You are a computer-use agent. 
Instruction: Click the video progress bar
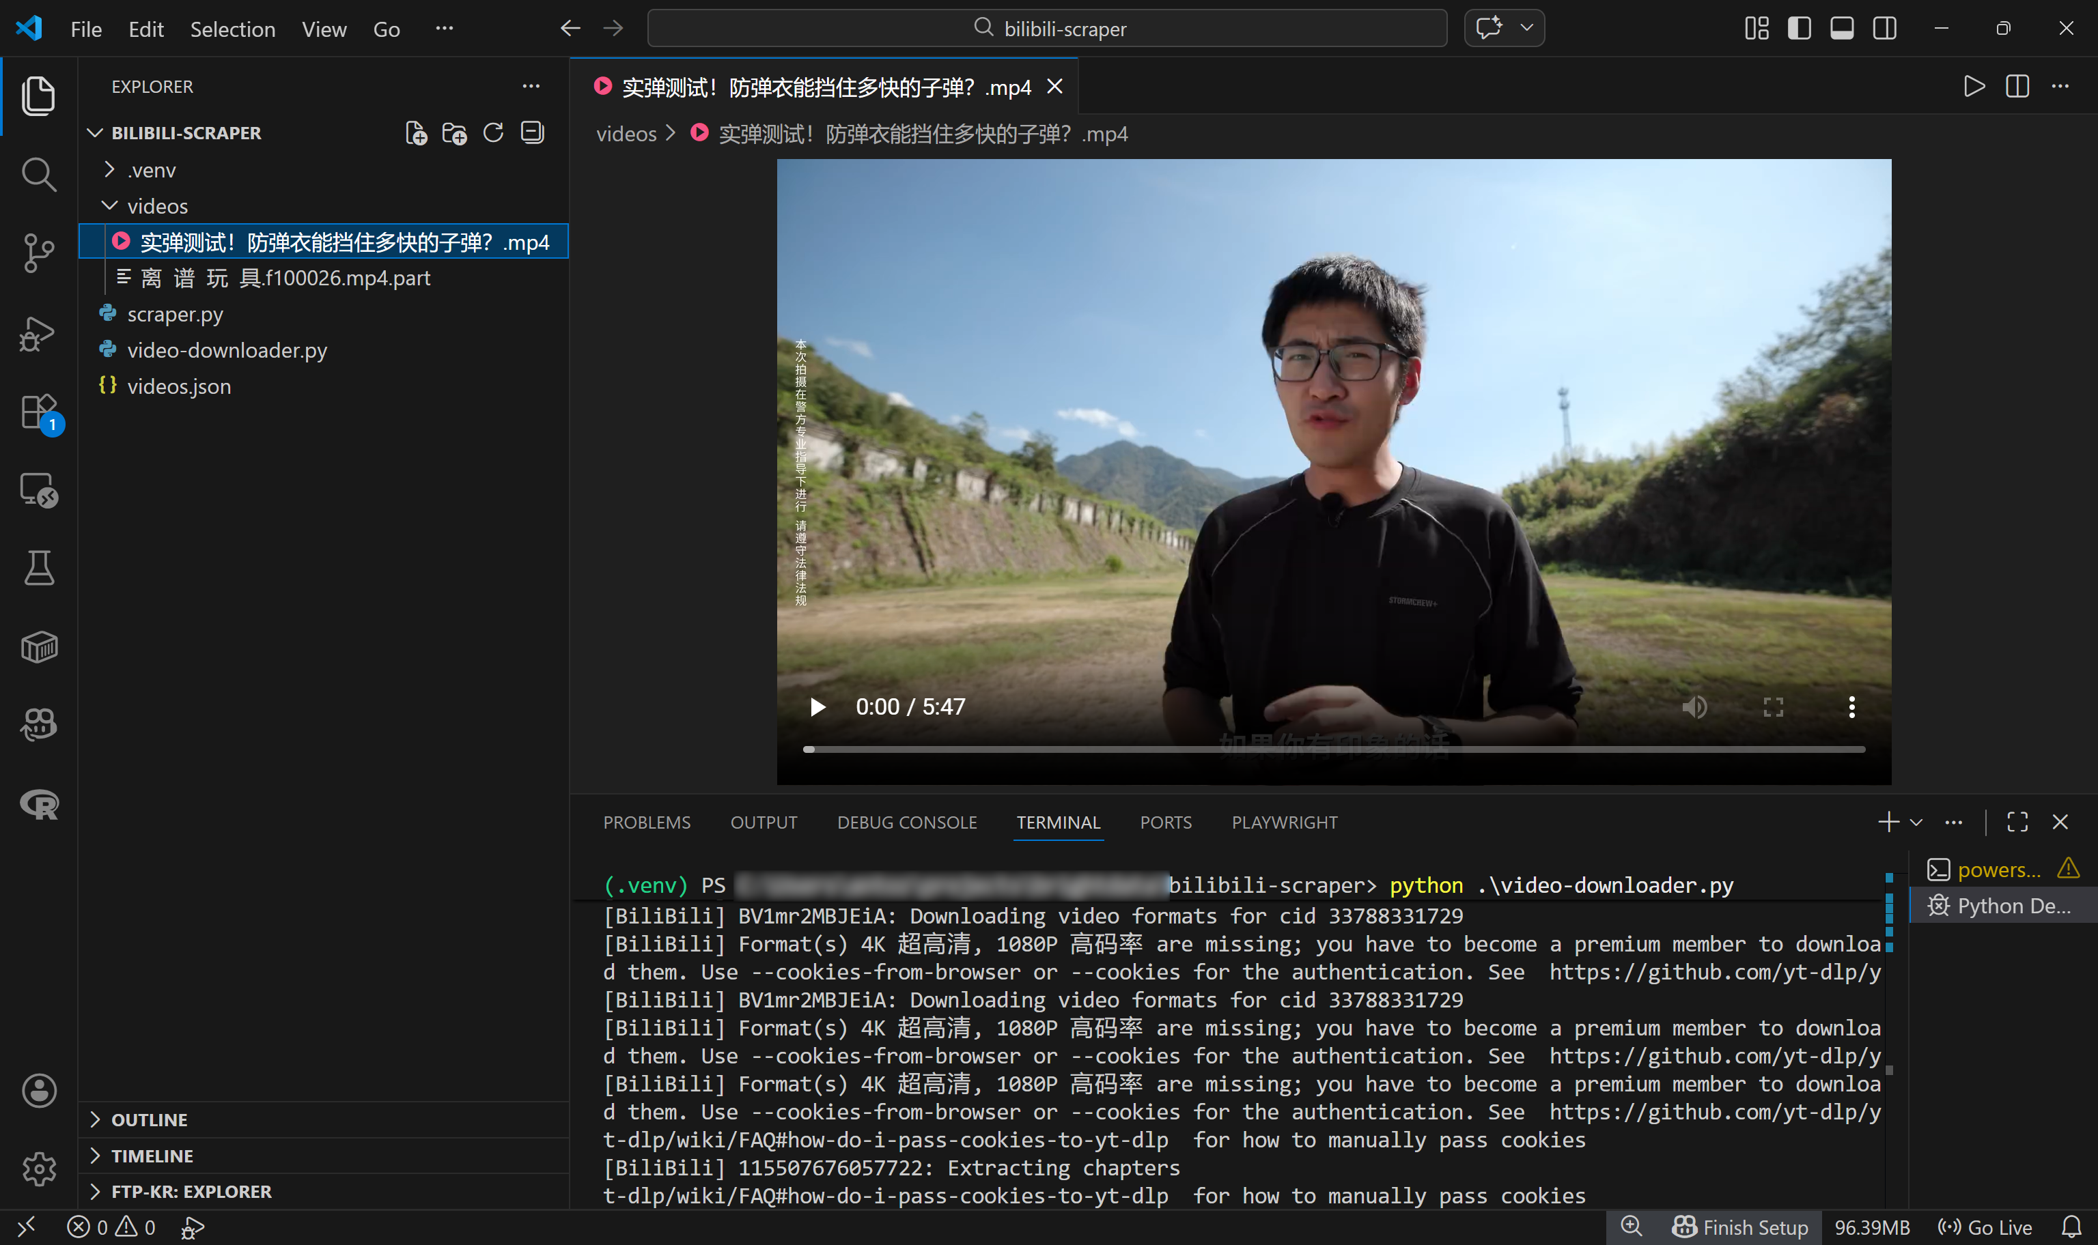[1334, 749]
